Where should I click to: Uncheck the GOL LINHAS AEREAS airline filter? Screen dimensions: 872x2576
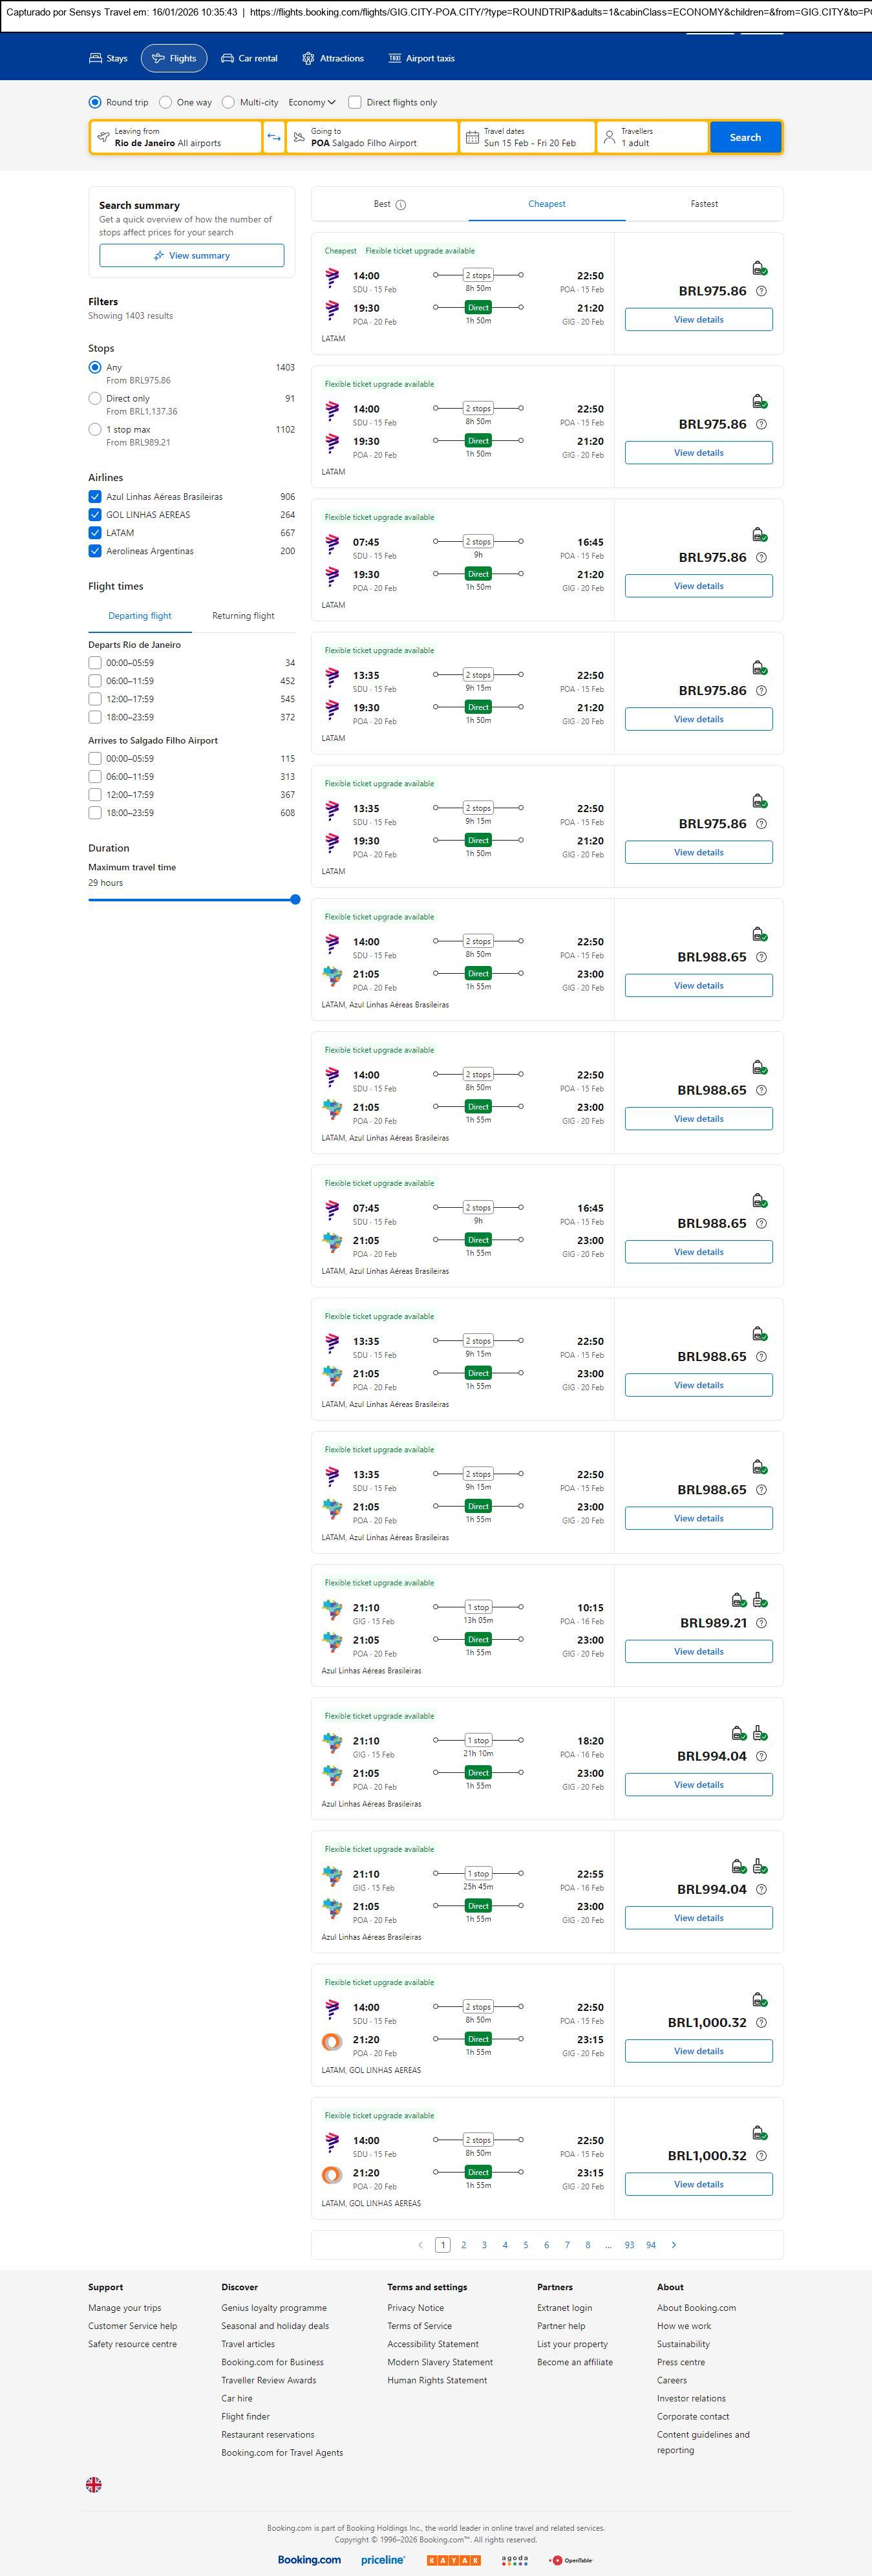pyautogui.click(x=95, y=515)
